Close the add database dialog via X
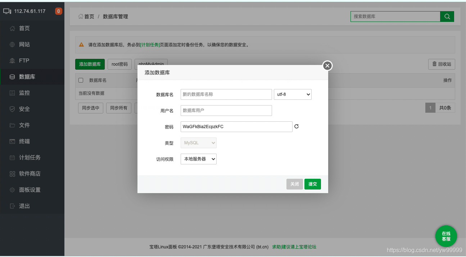This screenshot has height=257, width=466. (327, 66)
